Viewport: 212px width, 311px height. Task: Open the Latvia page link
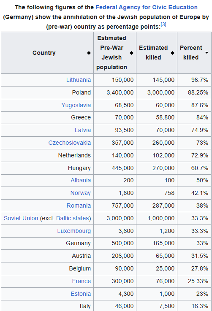coord(83,130)
